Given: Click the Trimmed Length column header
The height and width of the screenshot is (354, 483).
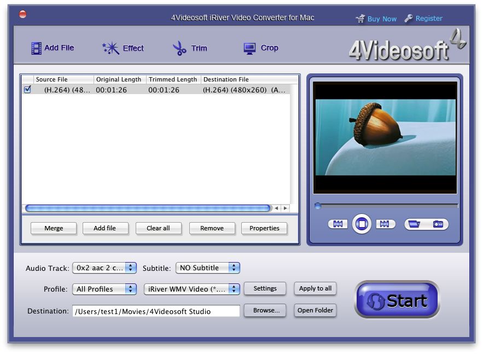Looking at the screenshot, I should click(173, 79).
